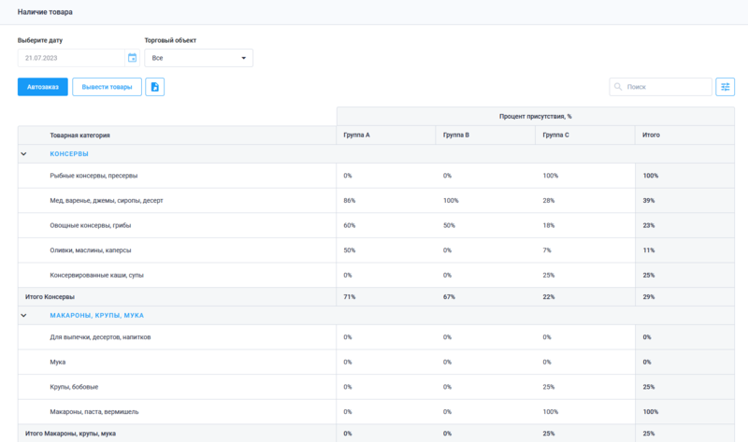
Task: Collapse the Консервы category chevron
Action: click(23, 154)
